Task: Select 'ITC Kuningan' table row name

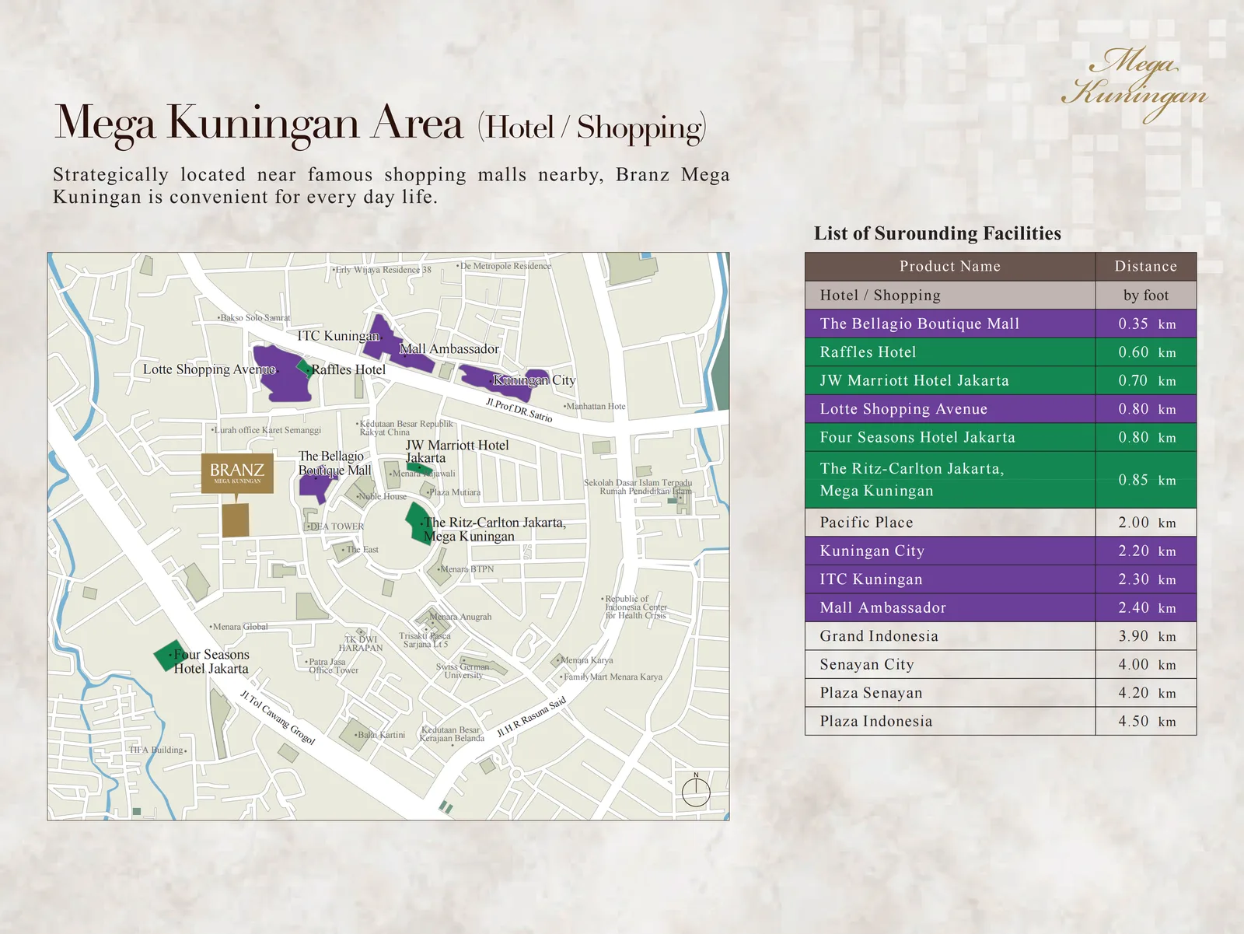Action: (871, 579)
